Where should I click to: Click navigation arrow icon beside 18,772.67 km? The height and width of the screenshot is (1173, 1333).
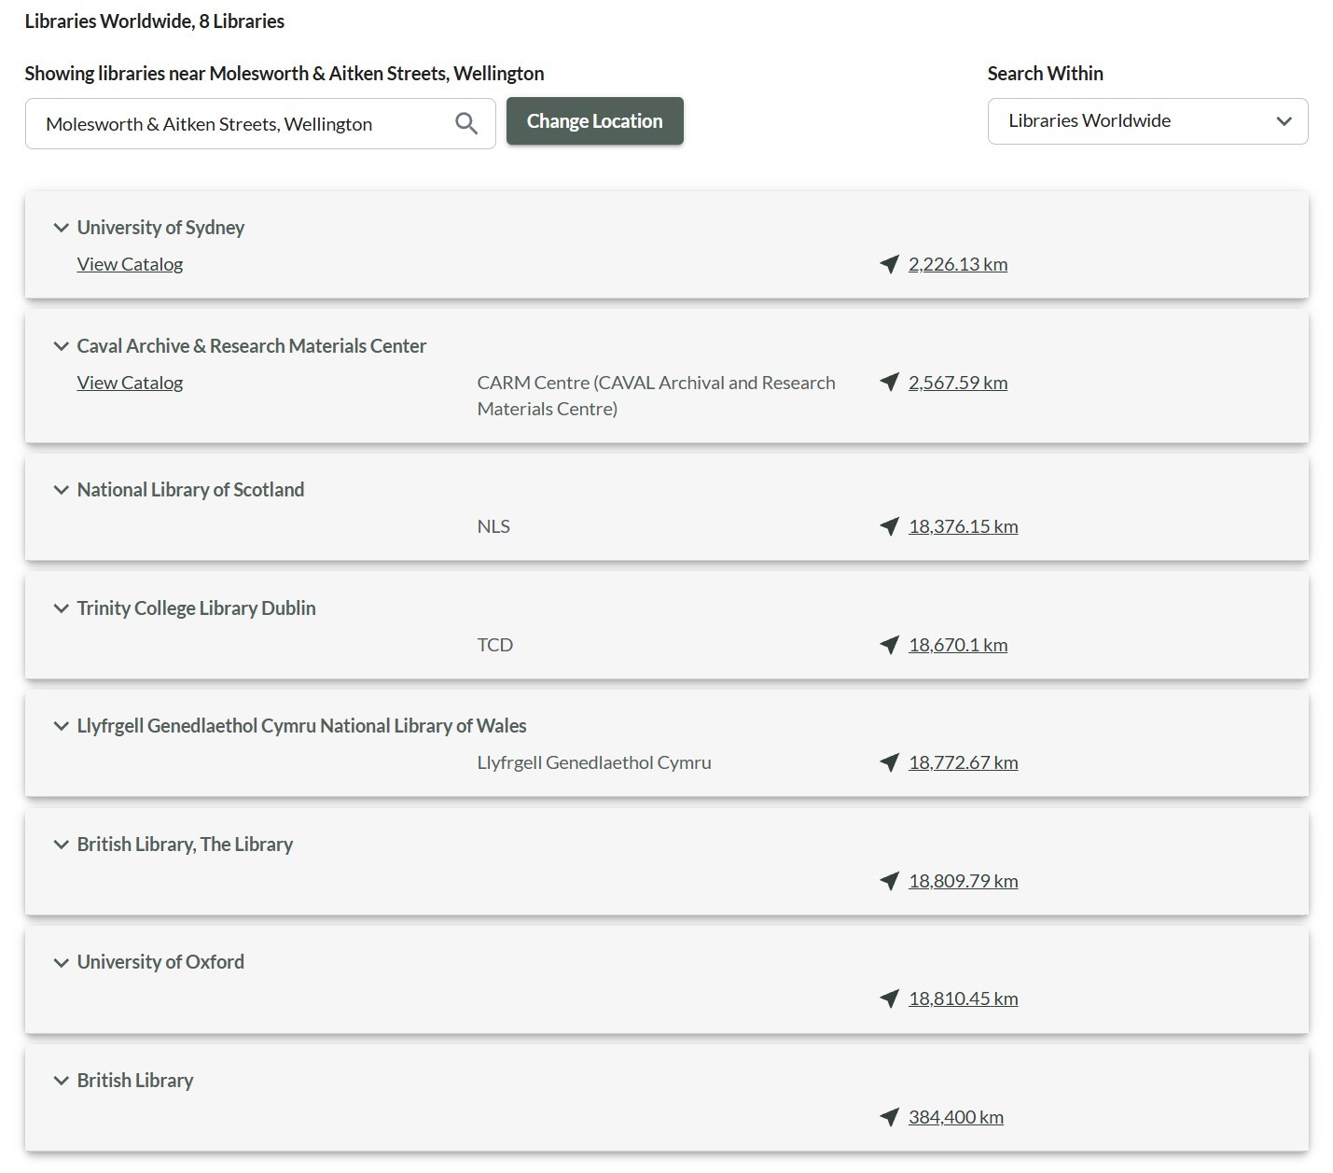tap(889, 762)
